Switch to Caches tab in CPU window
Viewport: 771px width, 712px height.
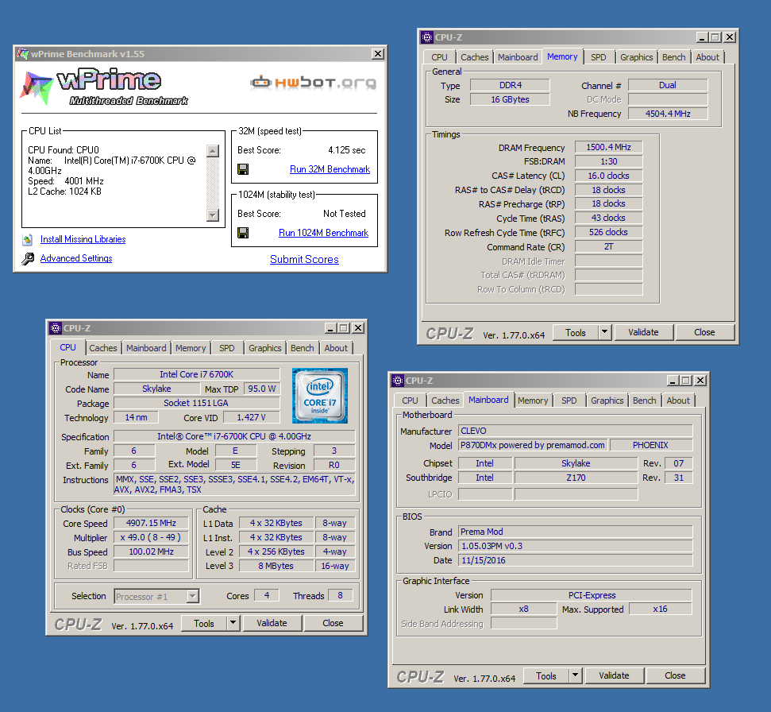click(x=103, y=348)
